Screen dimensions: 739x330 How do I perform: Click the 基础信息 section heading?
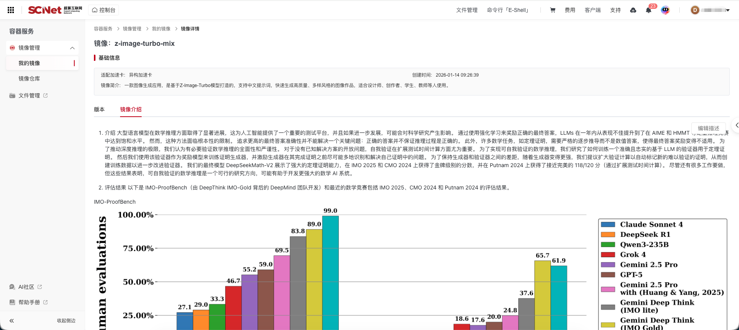tap(109, 58)
